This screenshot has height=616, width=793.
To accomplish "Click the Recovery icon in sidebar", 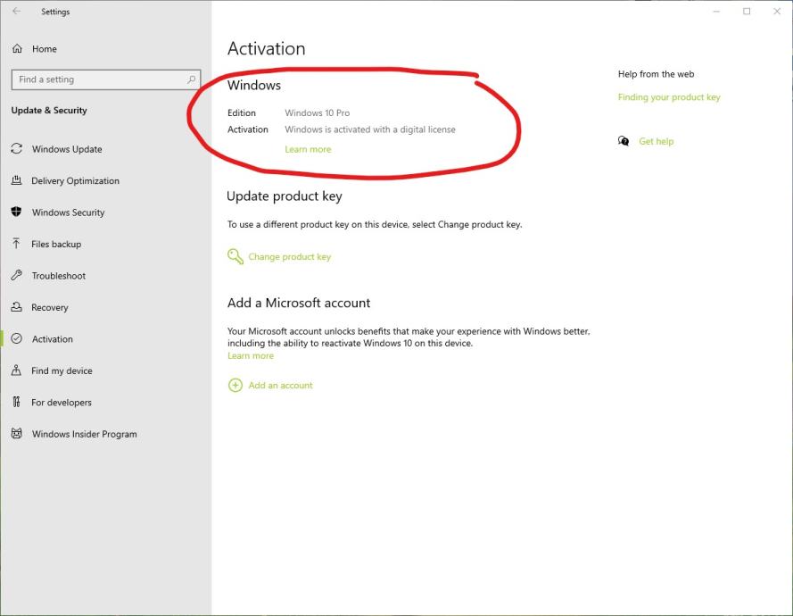I will coord(16,307).
